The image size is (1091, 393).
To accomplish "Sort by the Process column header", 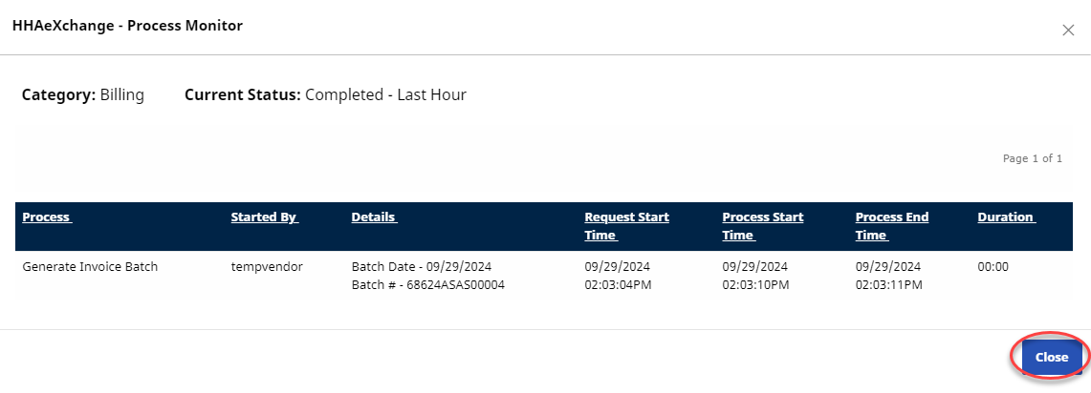I will (x=46, y=217).
